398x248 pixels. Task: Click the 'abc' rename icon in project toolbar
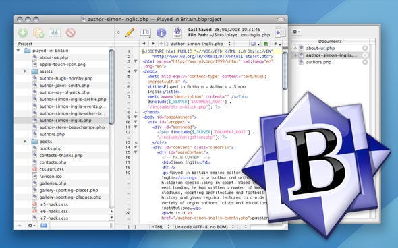click(x=55, y=33)
